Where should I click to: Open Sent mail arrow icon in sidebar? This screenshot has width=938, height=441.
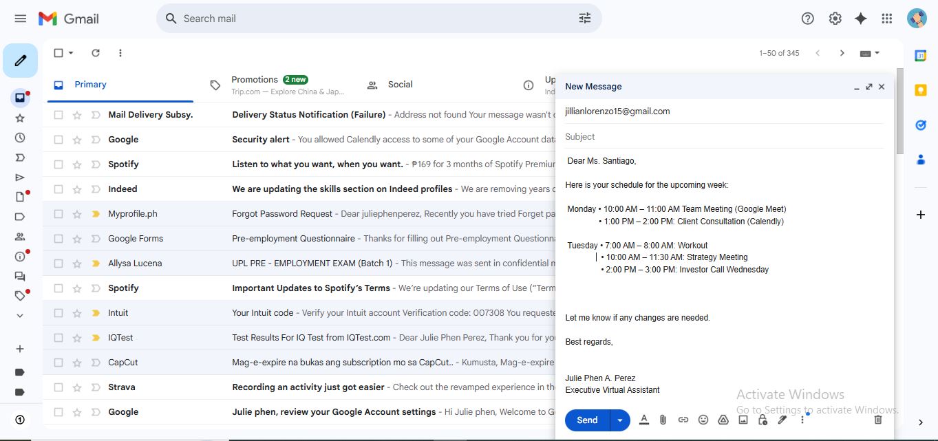pyautogui.click(x=20, y=178)
